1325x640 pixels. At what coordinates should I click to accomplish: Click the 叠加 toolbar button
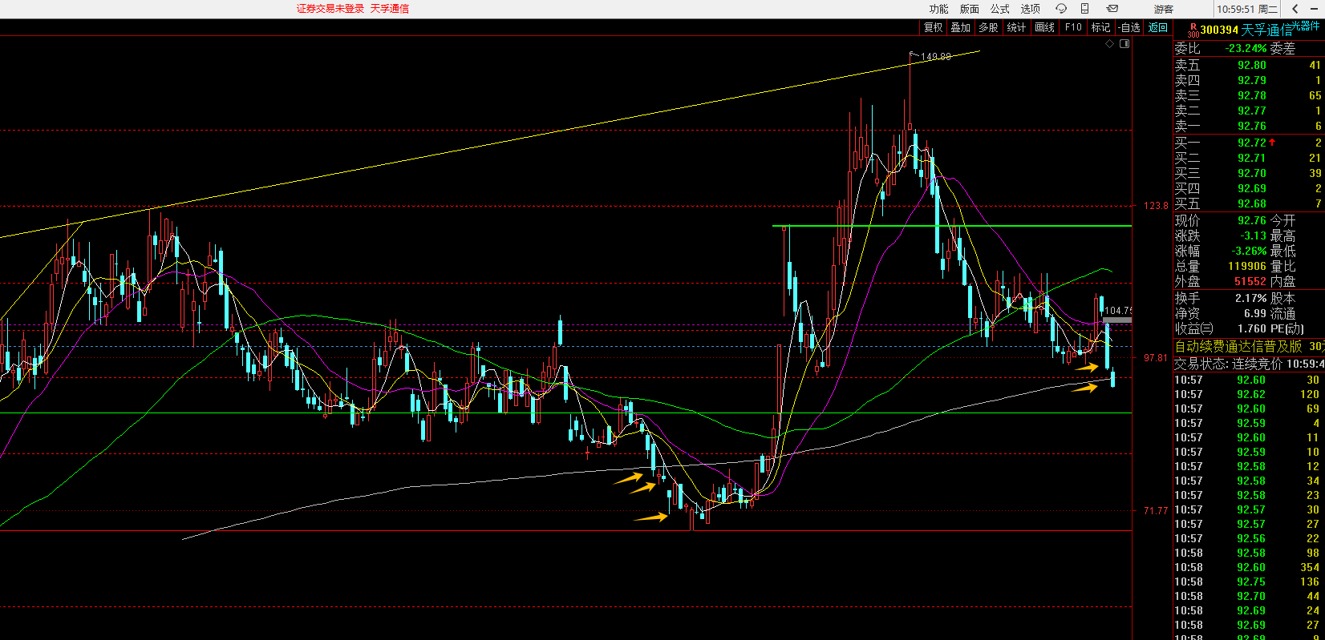tap(961, 27)
